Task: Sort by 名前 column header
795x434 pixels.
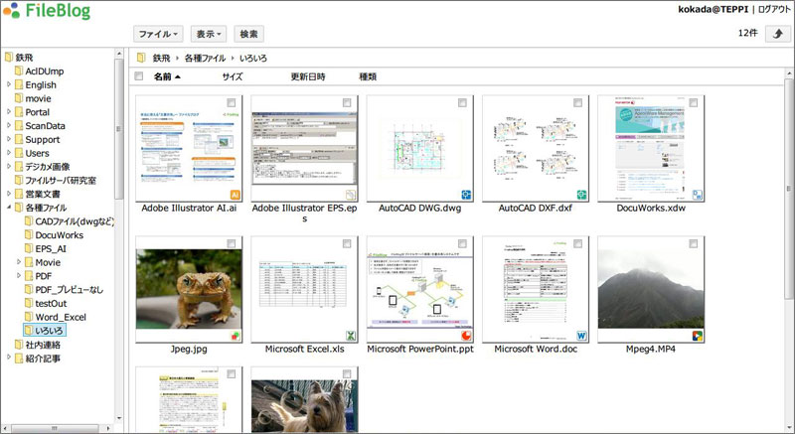Action: [167, 77]
